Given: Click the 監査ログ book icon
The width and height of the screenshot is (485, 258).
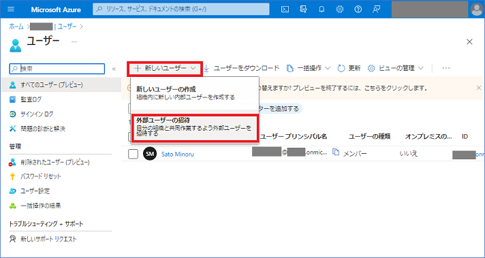Looking at the screenshot, I should (12, 99).
